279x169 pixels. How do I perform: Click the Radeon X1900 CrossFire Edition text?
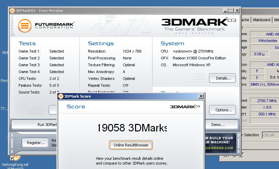pyautogui.click(x=199, y=58)
